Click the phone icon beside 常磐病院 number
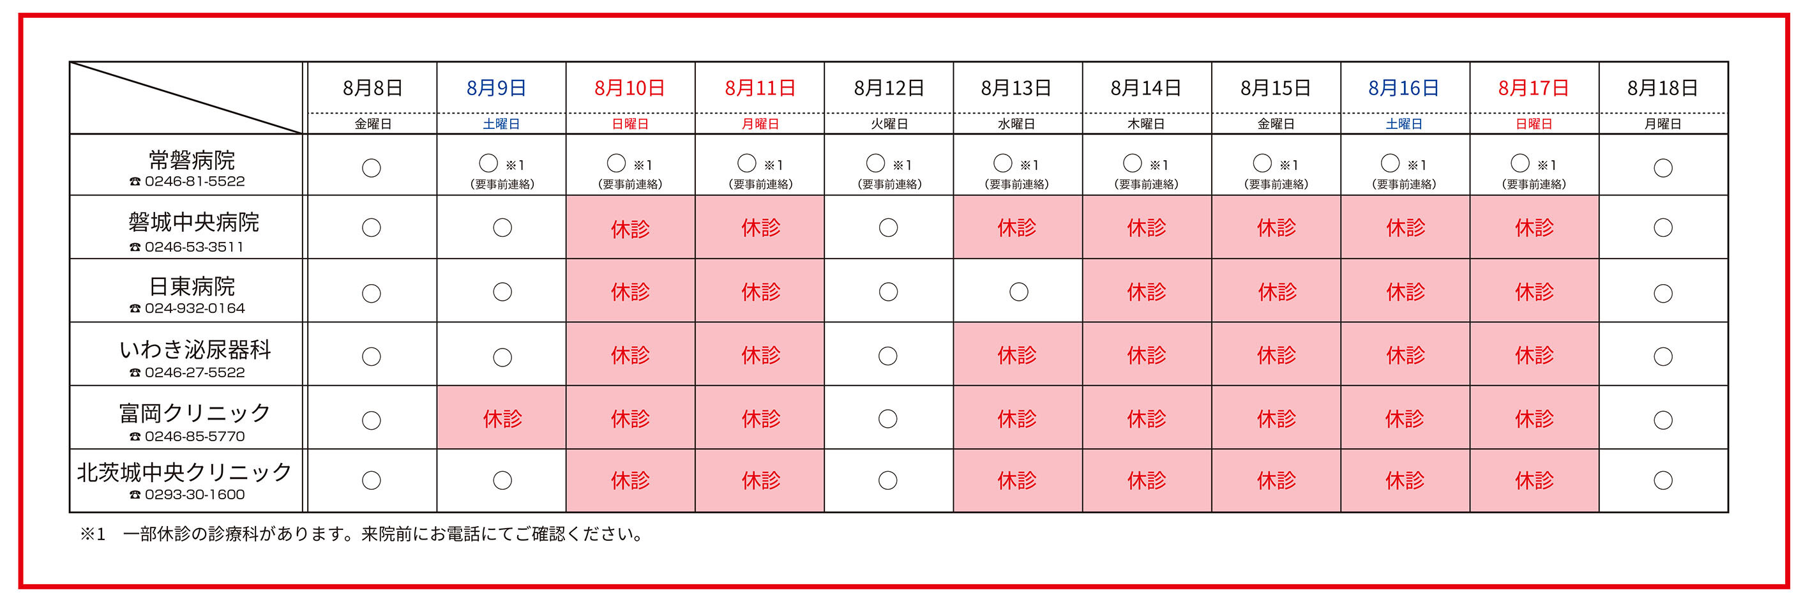 pos(135,181)
